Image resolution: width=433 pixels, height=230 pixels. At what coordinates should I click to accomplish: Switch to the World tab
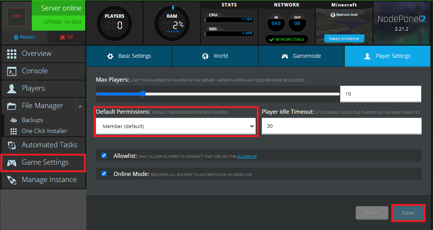(x=215, y=56)
